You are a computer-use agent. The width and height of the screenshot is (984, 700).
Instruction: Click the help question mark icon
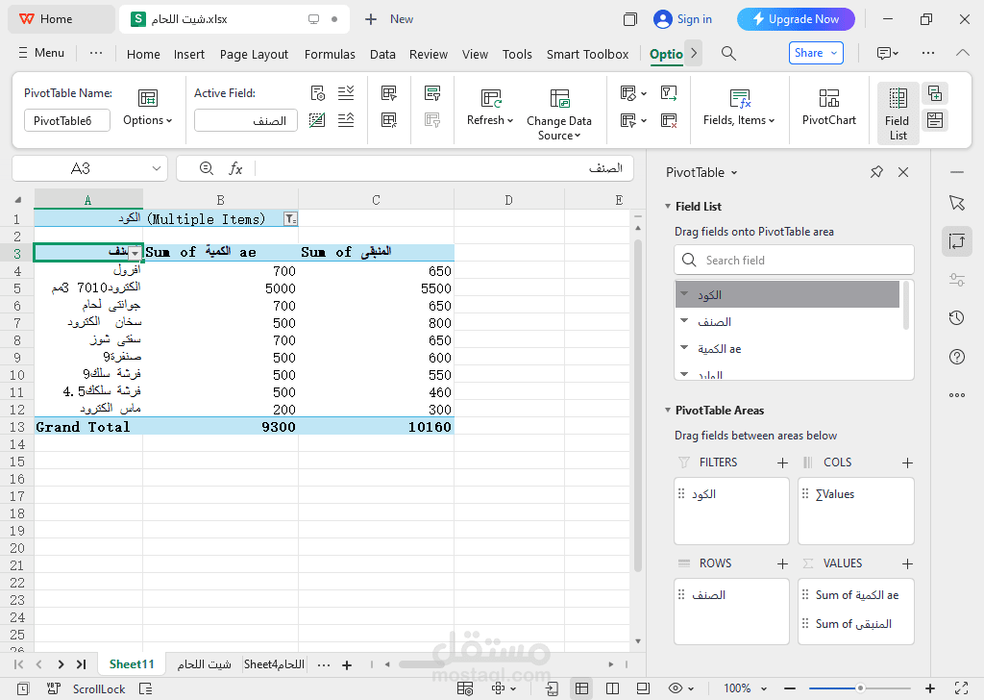pyautogui.click(x=956, y=357)
